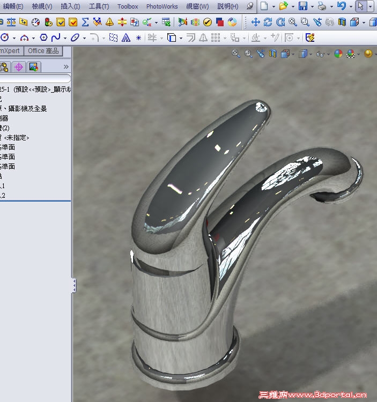Screen dimensions: 377x402
Task: Open the 編輯(E) menu
Action: (x=12, y=6)
